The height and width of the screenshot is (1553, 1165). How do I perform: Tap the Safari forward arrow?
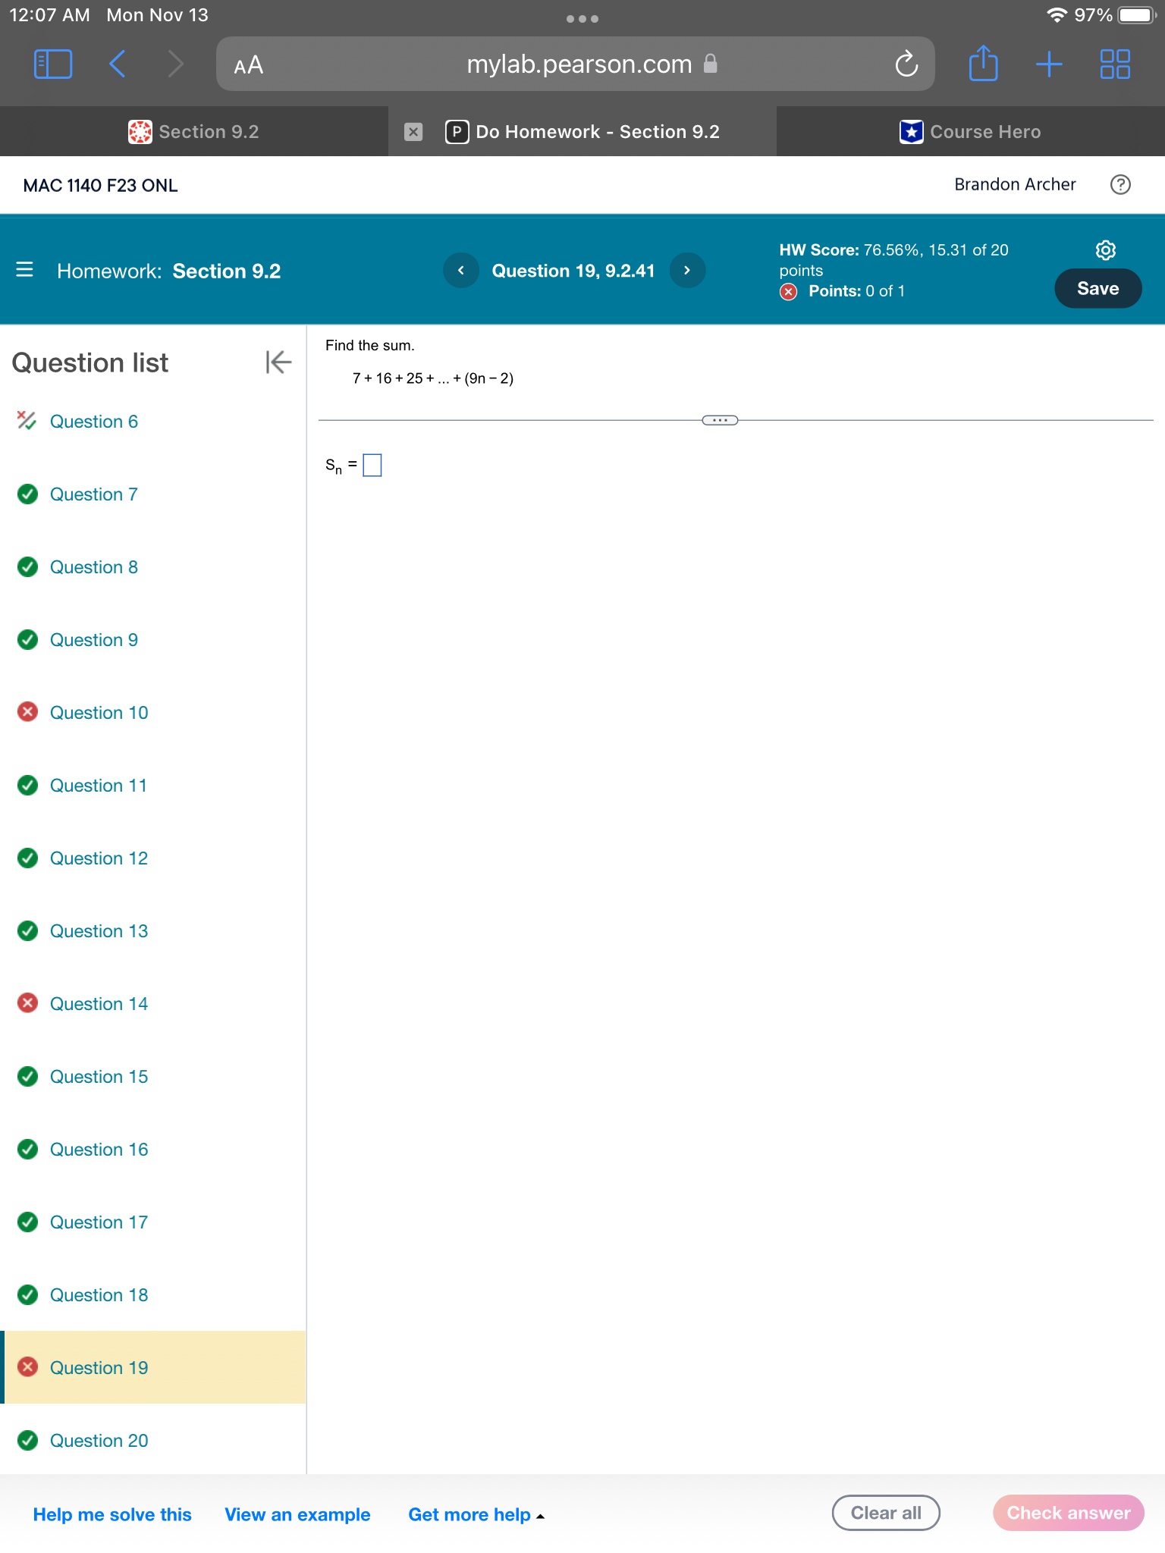(x=175, y=64)
